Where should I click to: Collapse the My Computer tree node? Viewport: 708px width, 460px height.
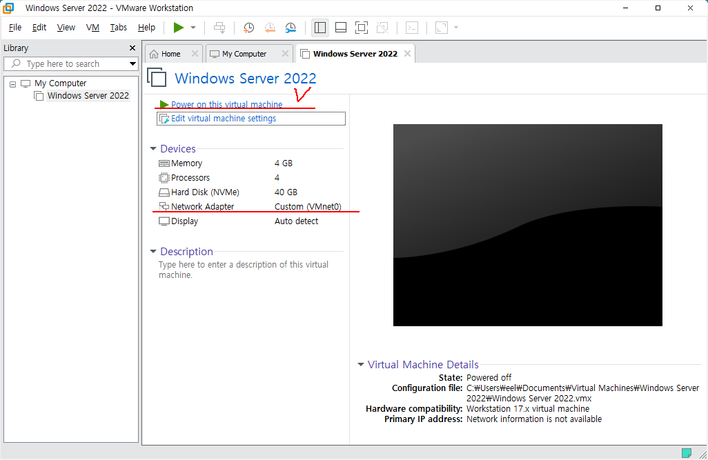point(12,84)
